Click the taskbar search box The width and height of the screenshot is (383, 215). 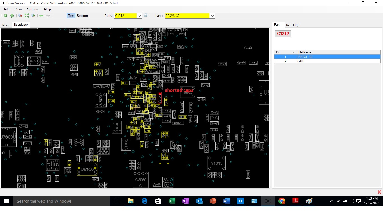pyautogui.click(x=62, y=201)
